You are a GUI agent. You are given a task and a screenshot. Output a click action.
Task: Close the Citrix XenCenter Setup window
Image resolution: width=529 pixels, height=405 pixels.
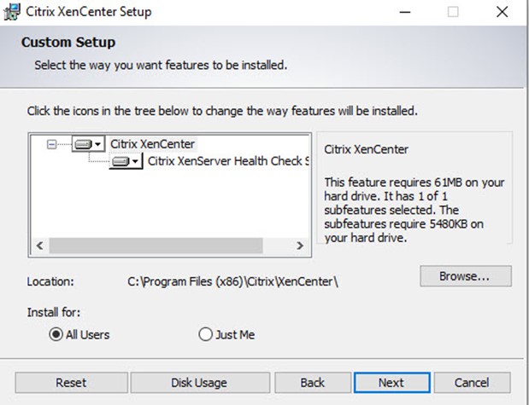pyautogui.click(x=502, y=12)
